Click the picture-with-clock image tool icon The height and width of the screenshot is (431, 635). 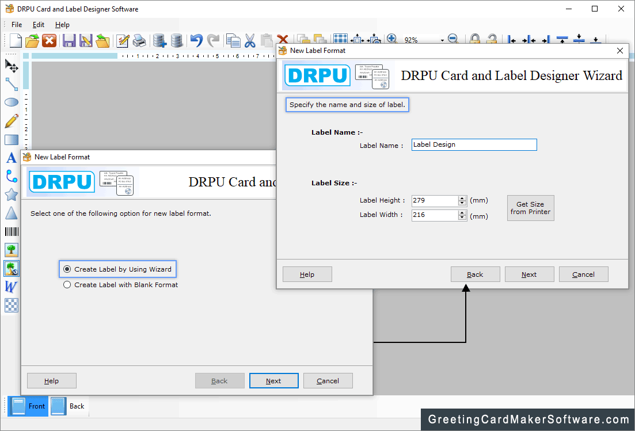[12, 268]
